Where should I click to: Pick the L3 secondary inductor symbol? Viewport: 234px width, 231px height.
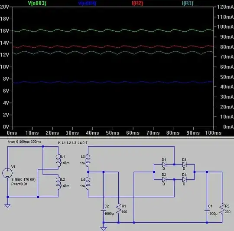[88, 160]
